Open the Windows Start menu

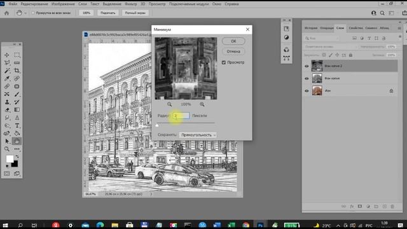pyautogui.click(x=5, y=225)
